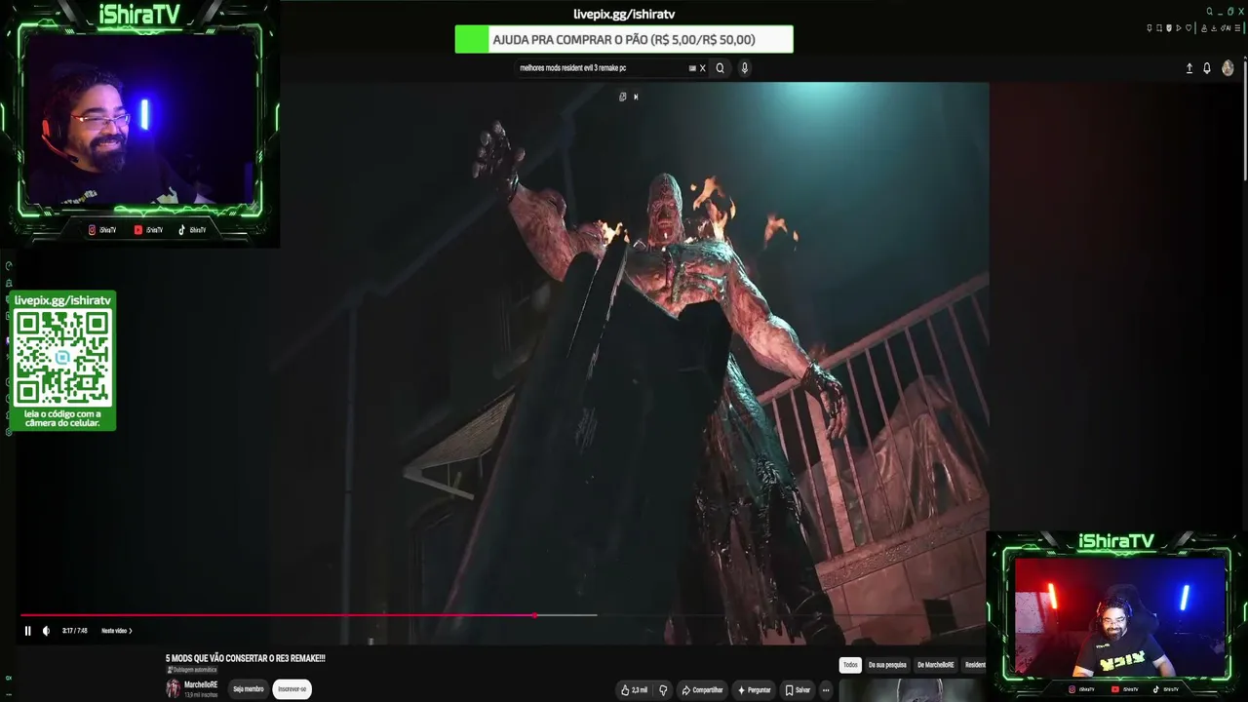The height and width of the screenshot is (702, 1248).
Task: Open the 'Neste vídeo' chapter expander
Action: [116, 631]
